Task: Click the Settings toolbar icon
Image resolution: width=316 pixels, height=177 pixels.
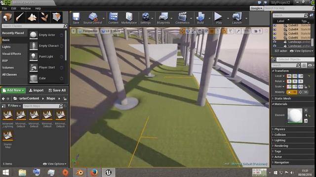Action: (x=145, y=18)
